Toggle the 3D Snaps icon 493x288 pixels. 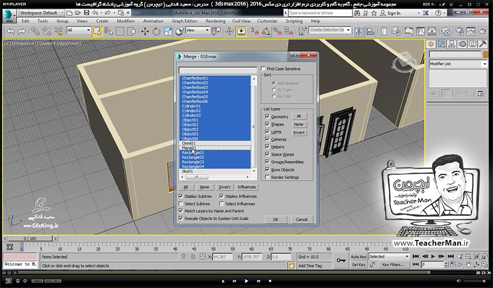point(255,31)
